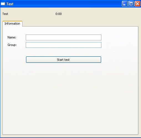Close the Test window
The height and width of the screenshot is (138, 141).
[137, 4]
